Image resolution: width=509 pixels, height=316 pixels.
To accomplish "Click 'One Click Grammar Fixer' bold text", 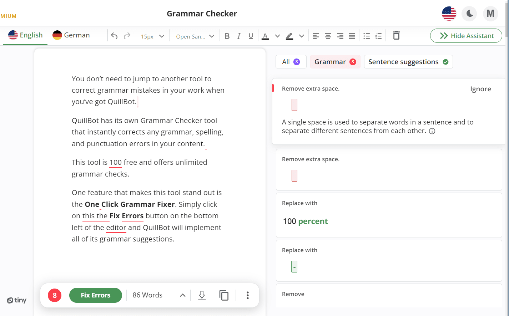I will [130, 204].
